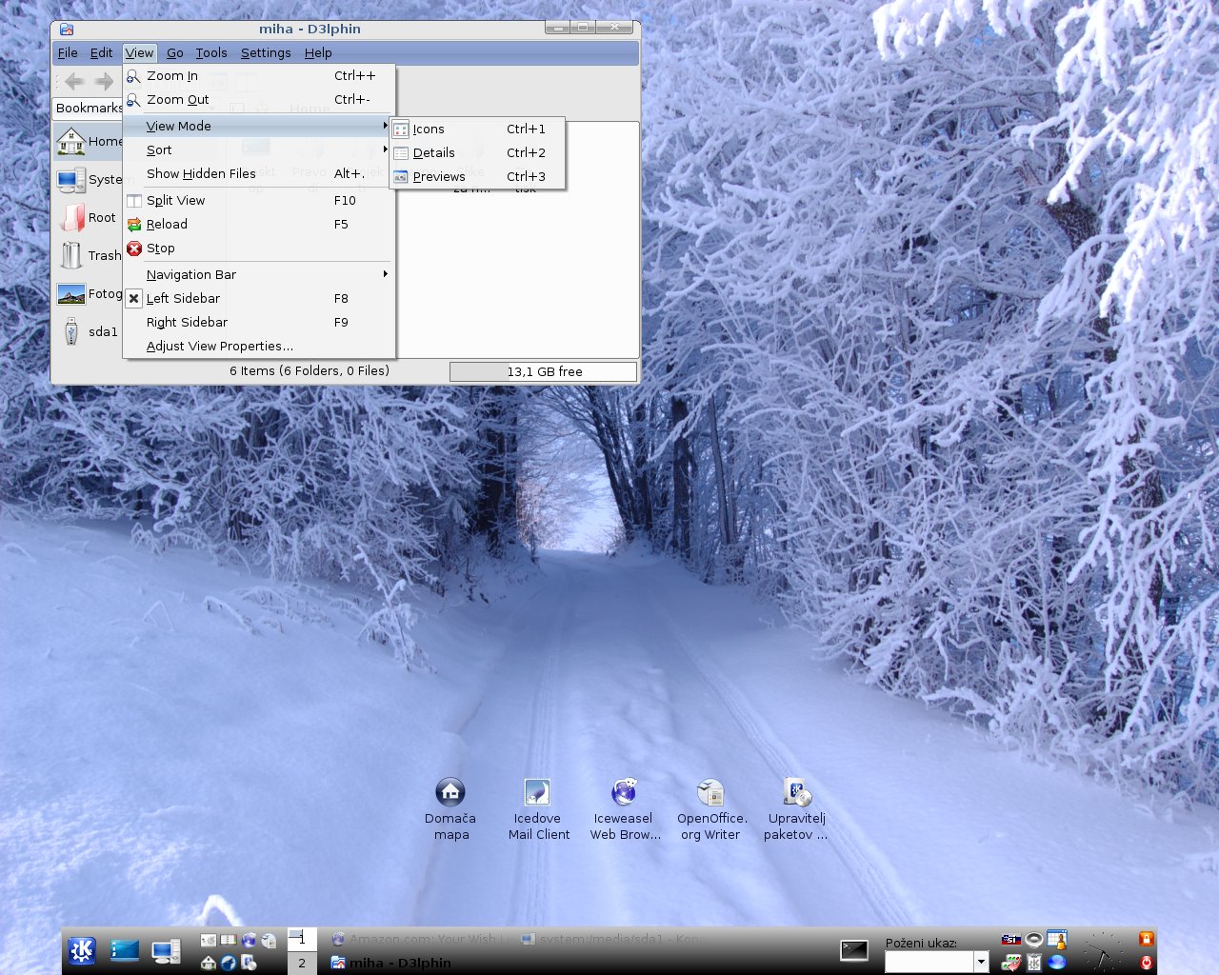Click the Konsole terminal icon in panel
Screen dimensions: 1219x975
[x=854, y=950]
